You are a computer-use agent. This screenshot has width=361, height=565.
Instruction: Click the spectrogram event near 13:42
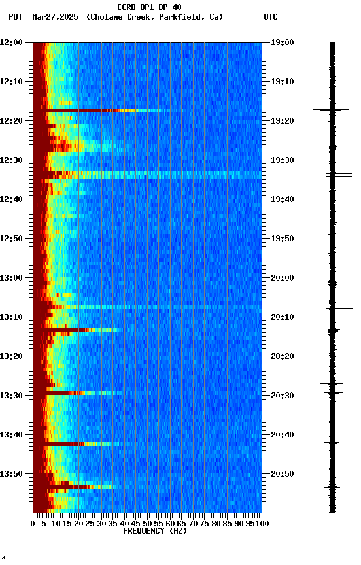pyautogui.click(x=83, y=444)
